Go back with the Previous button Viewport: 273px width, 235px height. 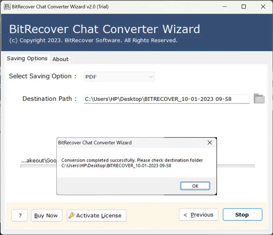199,215
